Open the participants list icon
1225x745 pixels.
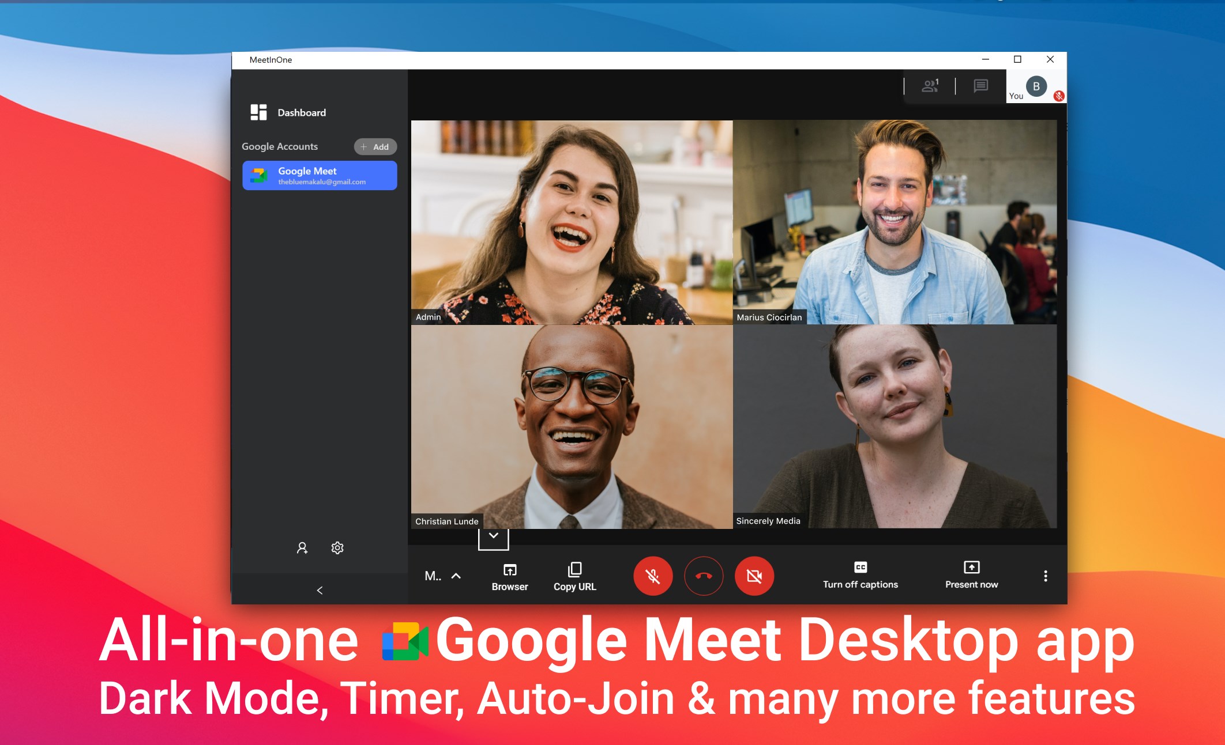930,86
